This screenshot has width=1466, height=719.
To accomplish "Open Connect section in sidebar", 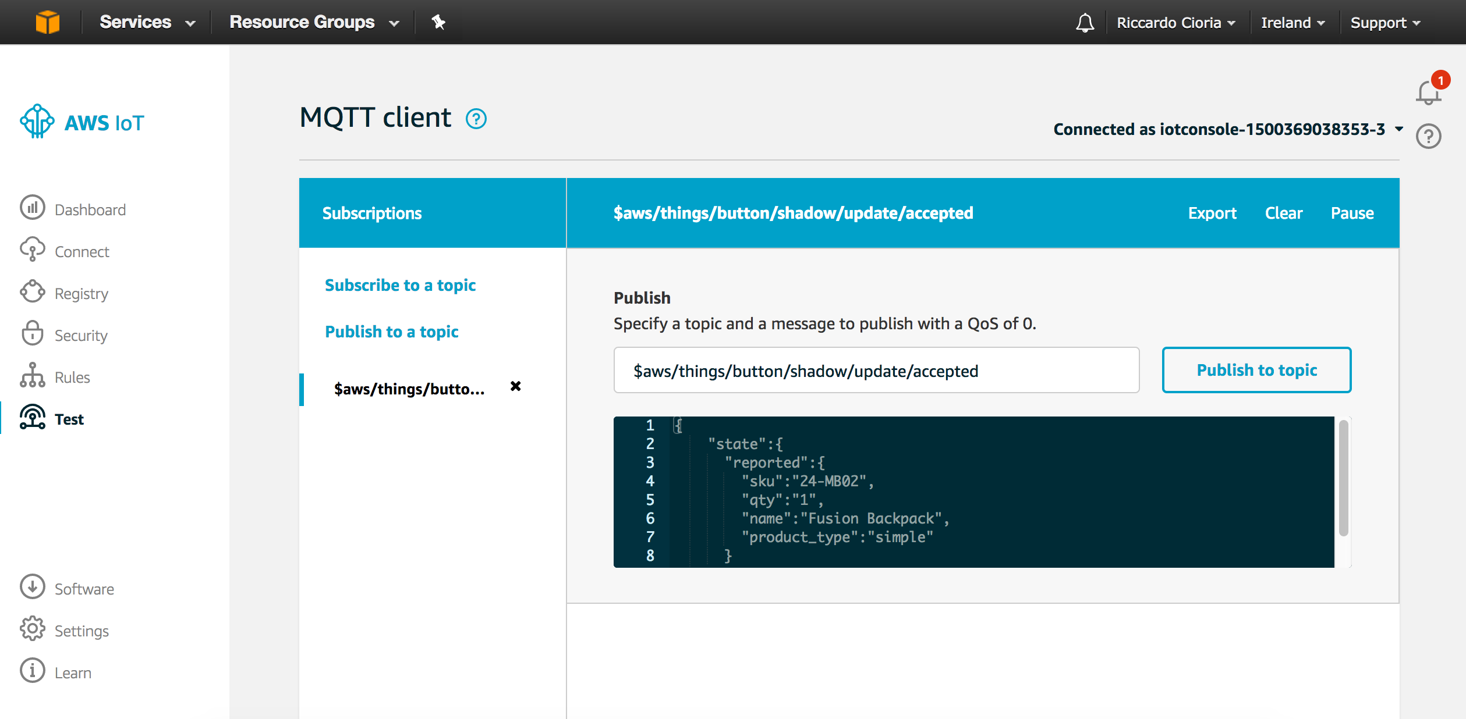I will click(x=82, y=251).
